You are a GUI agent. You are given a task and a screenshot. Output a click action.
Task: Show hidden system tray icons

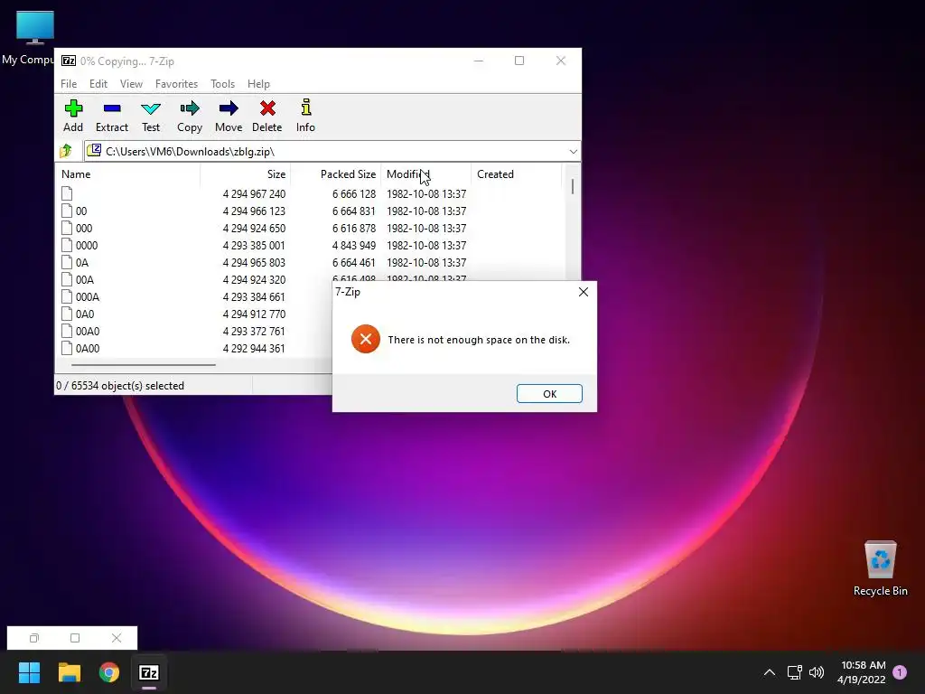[x=770, y=672]
